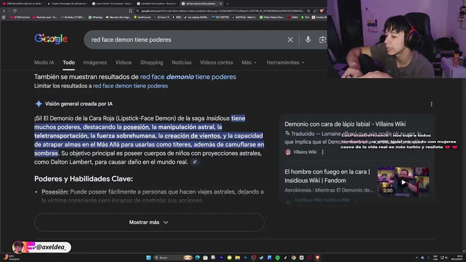The width and height of the screenshot is (466, 262).
Task: Open Windows Start menu
Action: [x=149, y=258]
